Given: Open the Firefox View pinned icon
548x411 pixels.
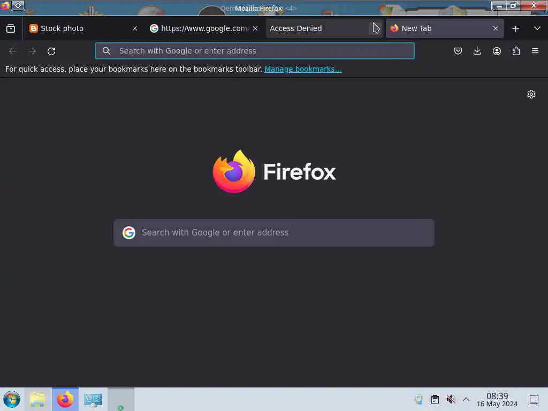Looking at the screenshot, I should [11, 29].
